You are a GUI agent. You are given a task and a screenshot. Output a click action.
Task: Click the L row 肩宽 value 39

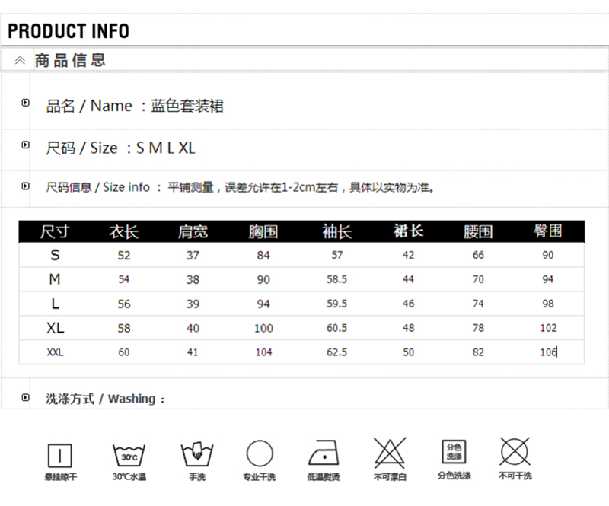[193, 304]
